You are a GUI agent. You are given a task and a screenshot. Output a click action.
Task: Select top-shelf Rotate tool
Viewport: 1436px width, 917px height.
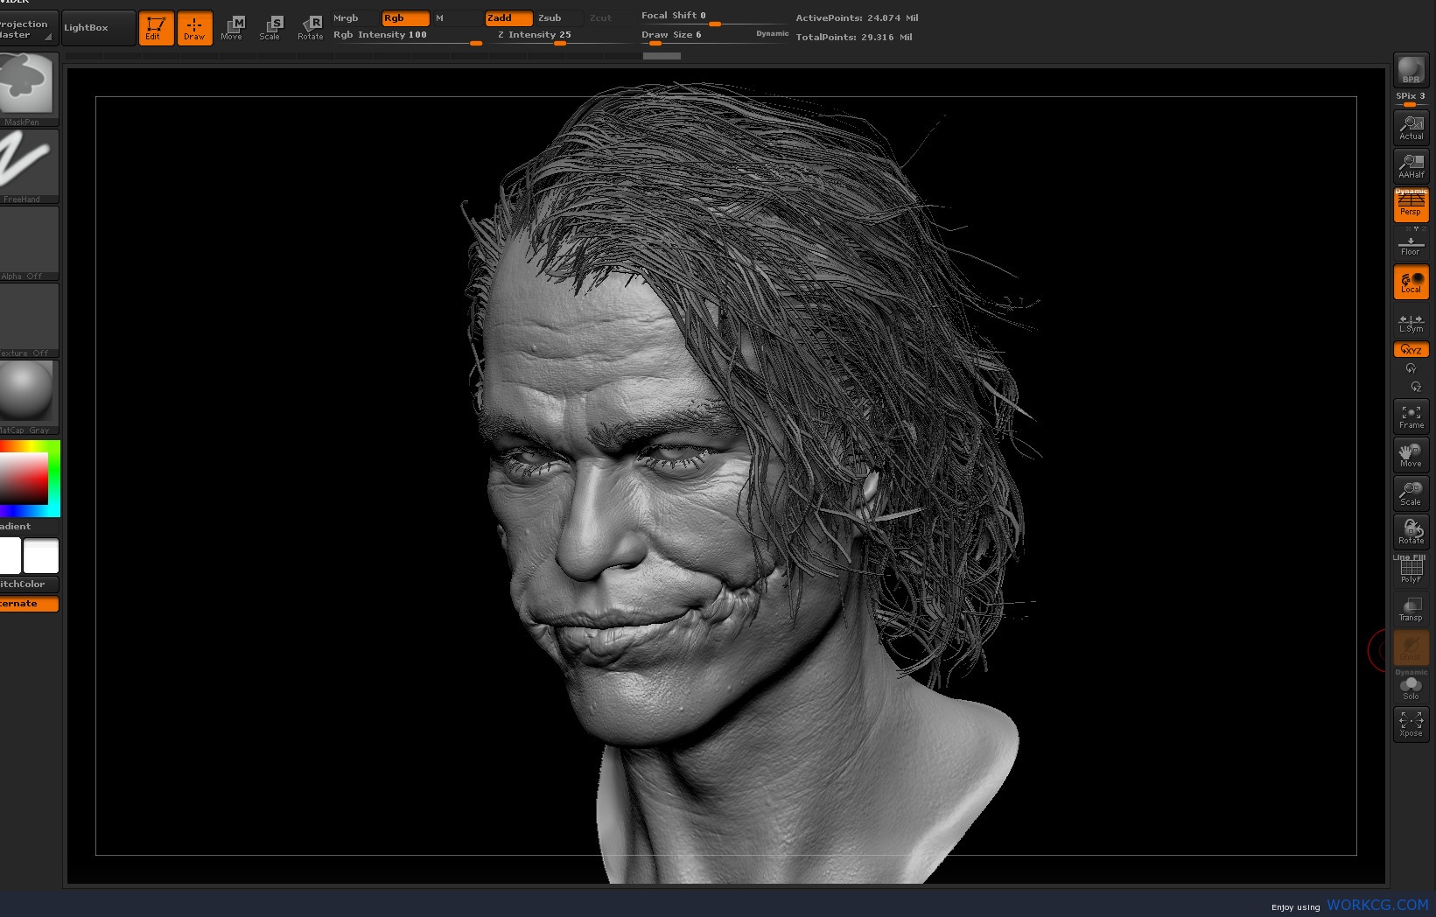311,28
